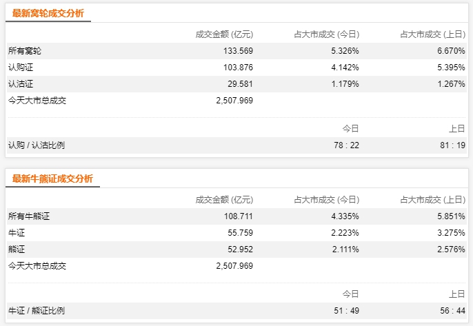Screen dimensions: 473x326
Task: Click the 29.581 turnover value
Action: (241, 84)
